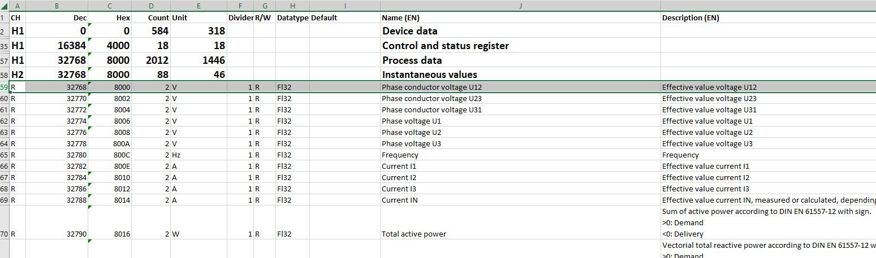
Task: Select hex value 800A cell
Action: point(122,143)
